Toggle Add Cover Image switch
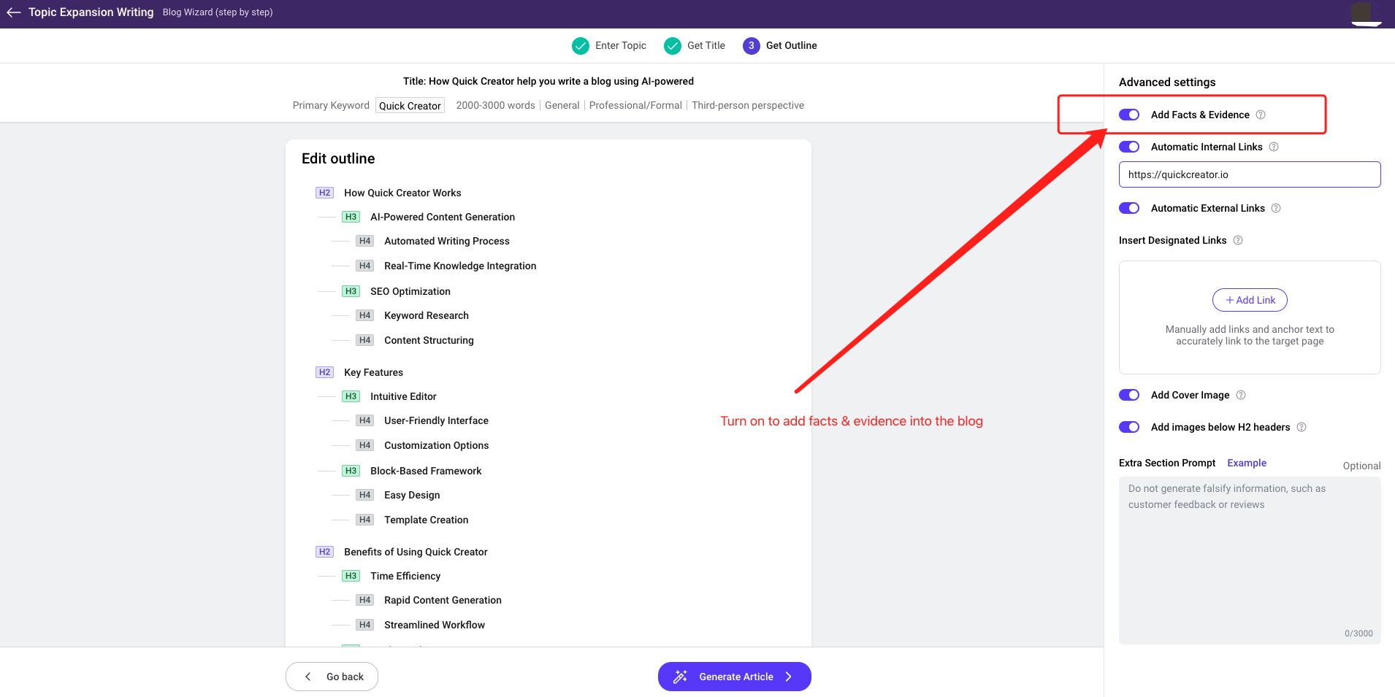This screenshot has width=1395, height=697. [1129, 395]
